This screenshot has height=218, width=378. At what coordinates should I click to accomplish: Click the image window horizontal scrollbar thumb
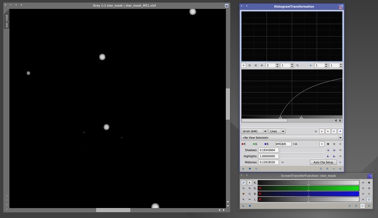[113, 210]
